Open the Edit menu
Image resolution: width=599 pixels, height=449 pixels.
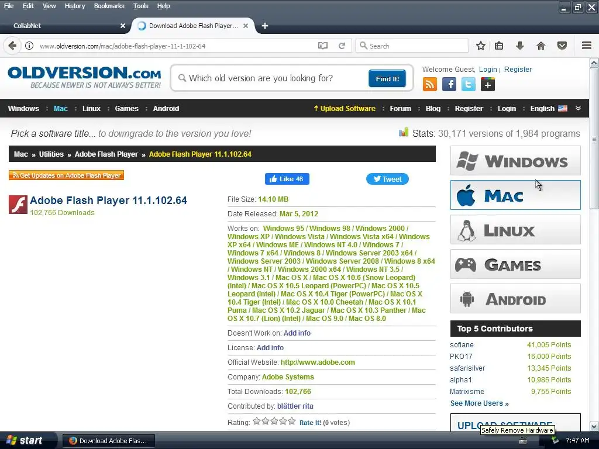tap(28, 6)
